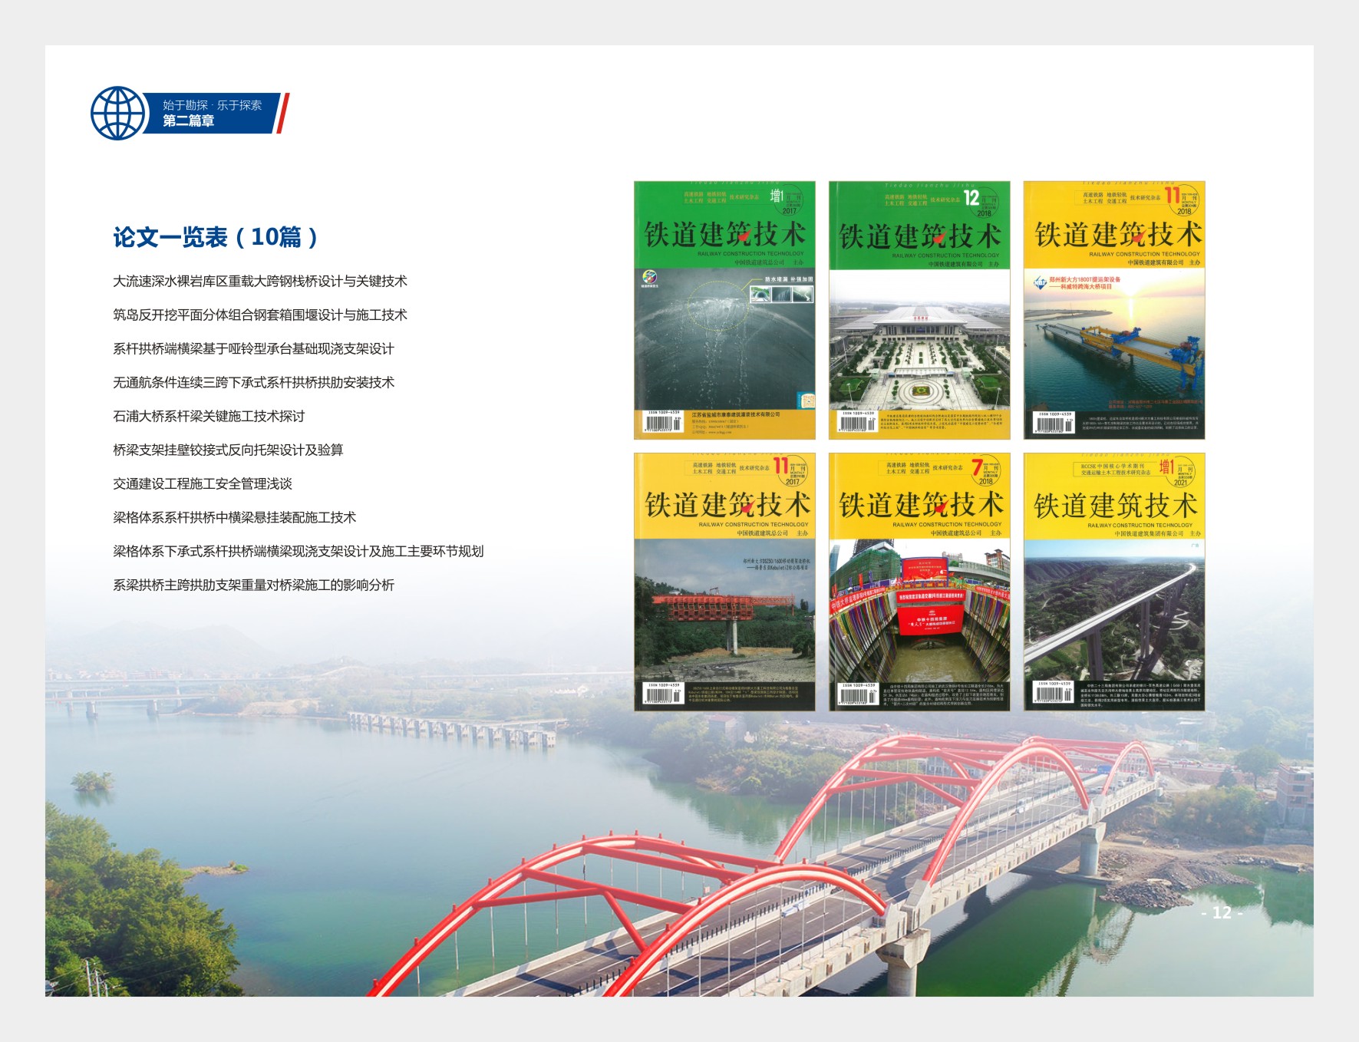Select the heading 论文一览表（10篇）
Image resolution: width=1359 pixels, height=1042 pixels.
pyautogui.click(x=216, y=237)
